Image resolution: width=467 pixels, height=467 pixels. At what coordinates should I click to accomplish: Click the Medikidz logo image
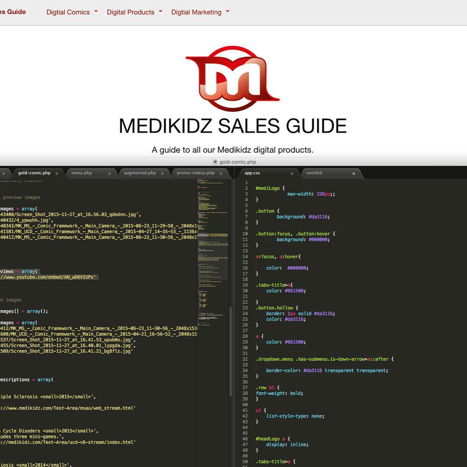click(x=233, y=79)
